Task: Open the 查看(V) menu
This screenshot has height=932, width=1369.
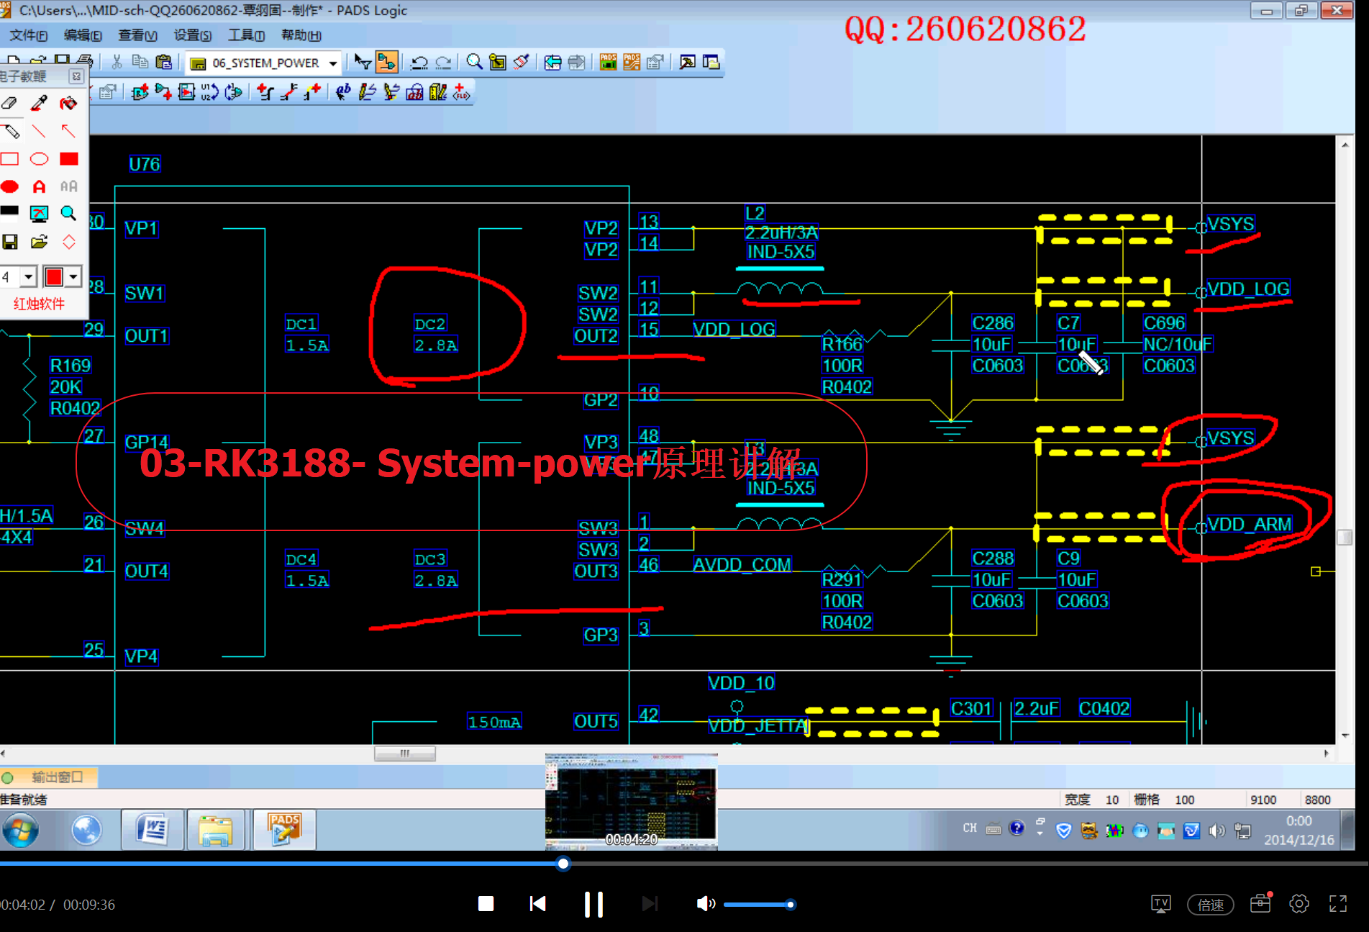Action: point(137,35)
